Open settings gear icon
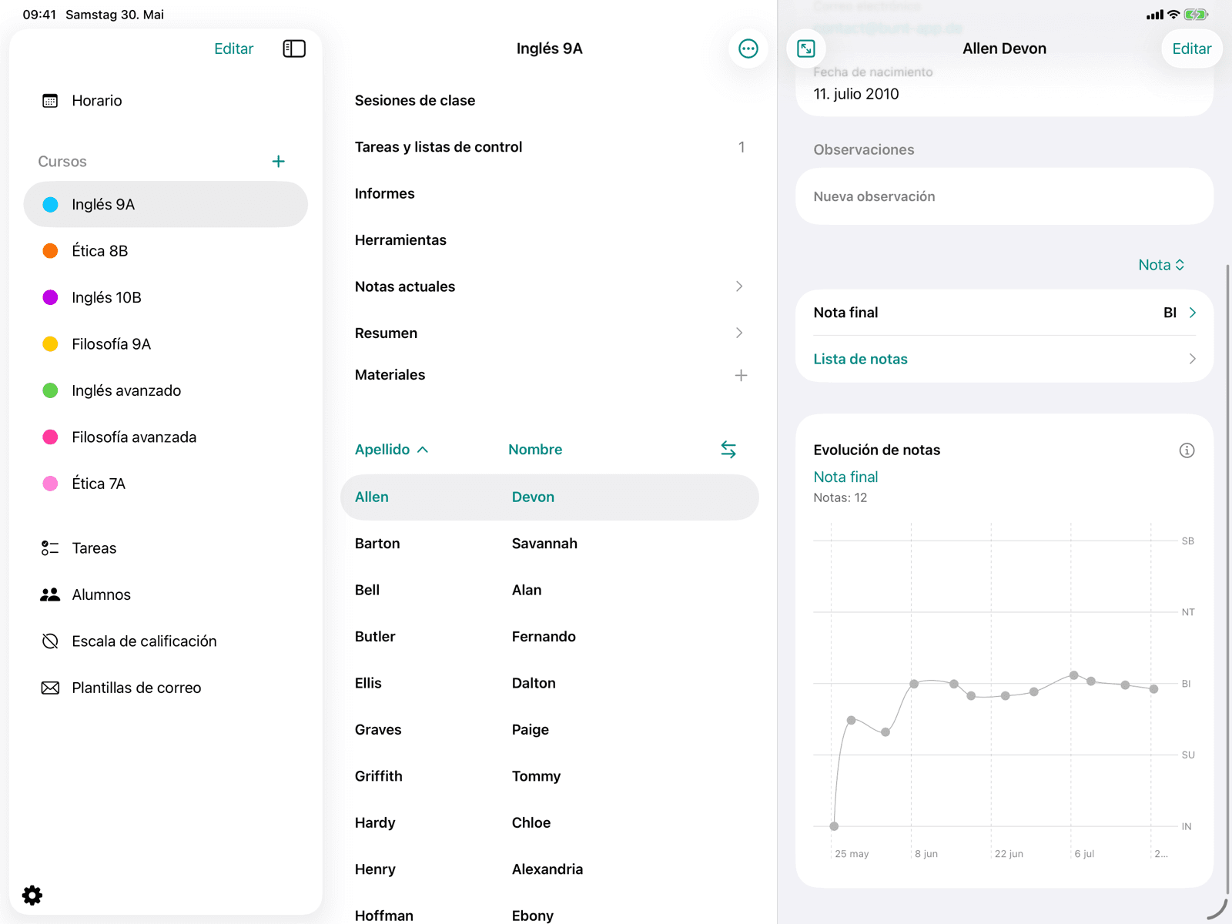This screenshot has height=924, width=1232. click(32, 895)
